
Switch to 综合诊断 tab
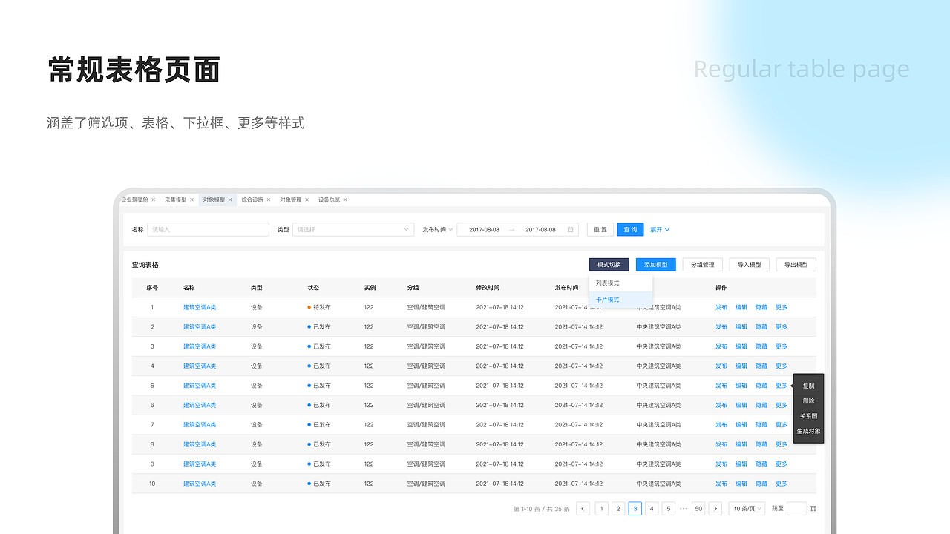pyautogui.click(x=252, y=200)
